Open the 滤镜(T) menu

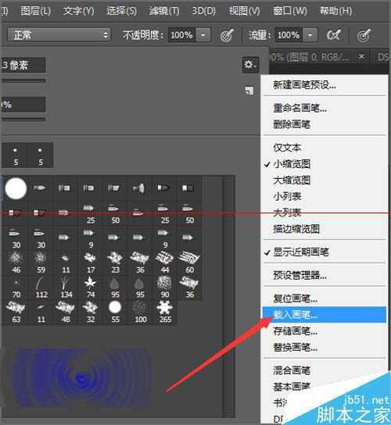164,11
